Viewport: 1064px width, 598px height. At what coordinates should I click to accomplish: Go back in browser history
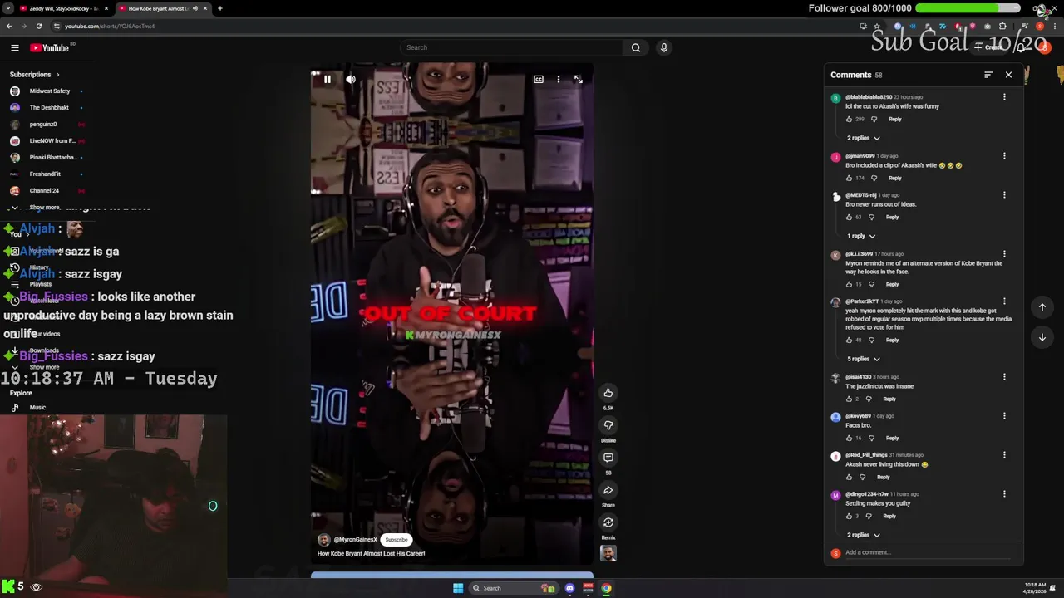8,26
